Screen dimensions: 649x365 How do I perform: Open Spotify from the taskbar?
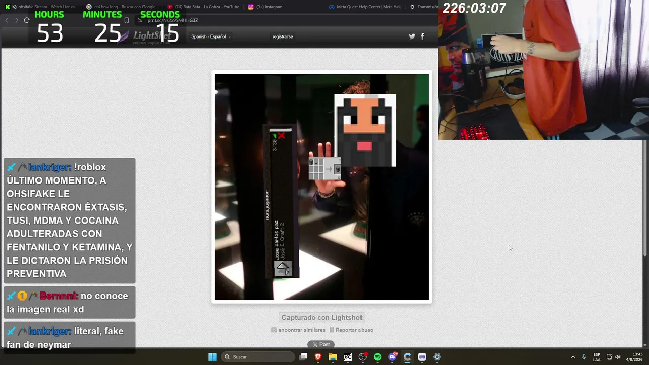point(377,357)
